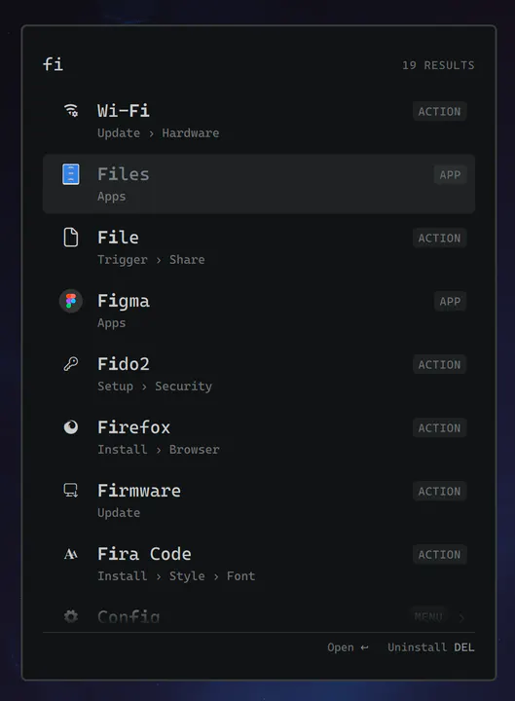Select the Firefox install entry
This screenshot has height=701, width=515.
[x=259, y=437]
